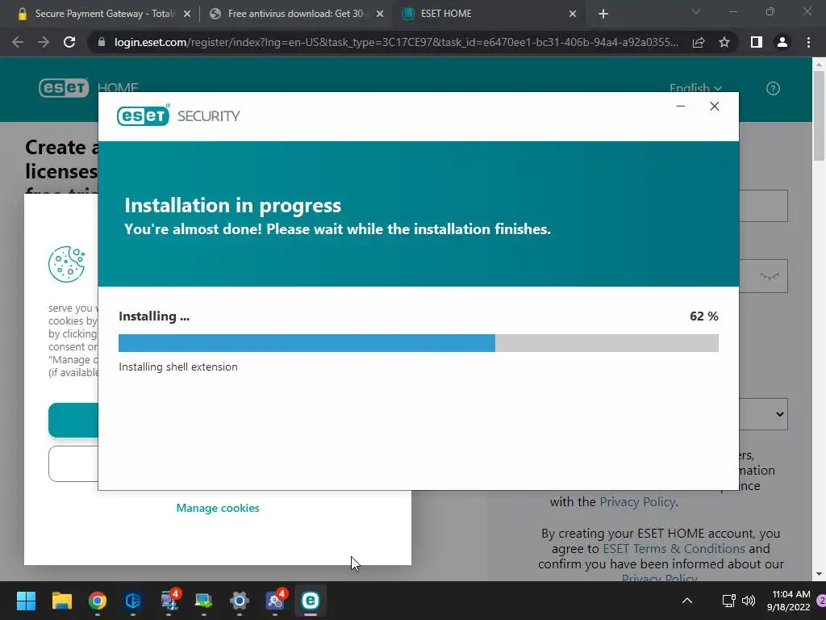
Task: Open a new browser tab
Action: tap(603, 15)
